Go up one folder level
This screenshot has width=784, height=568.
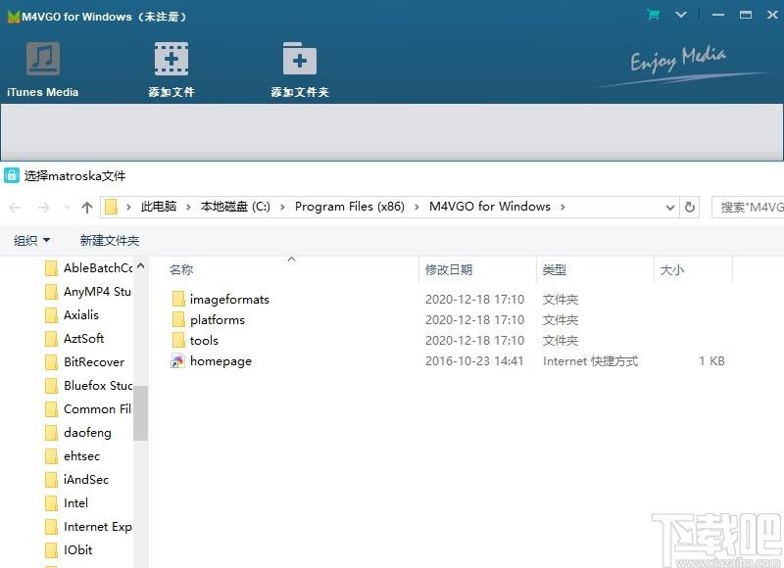click(x=87, y=208)
